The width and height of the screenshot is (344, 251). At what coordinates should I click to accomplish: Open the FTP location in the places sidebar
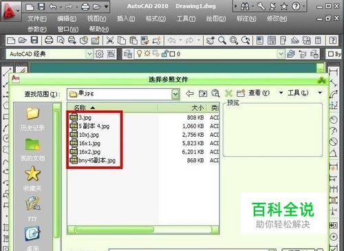(x=32, y=208)
